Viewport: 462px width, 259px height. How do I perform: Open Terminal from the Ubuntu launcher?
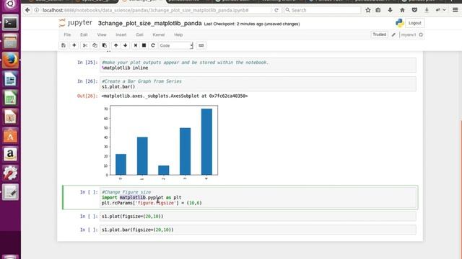[10, 23]
